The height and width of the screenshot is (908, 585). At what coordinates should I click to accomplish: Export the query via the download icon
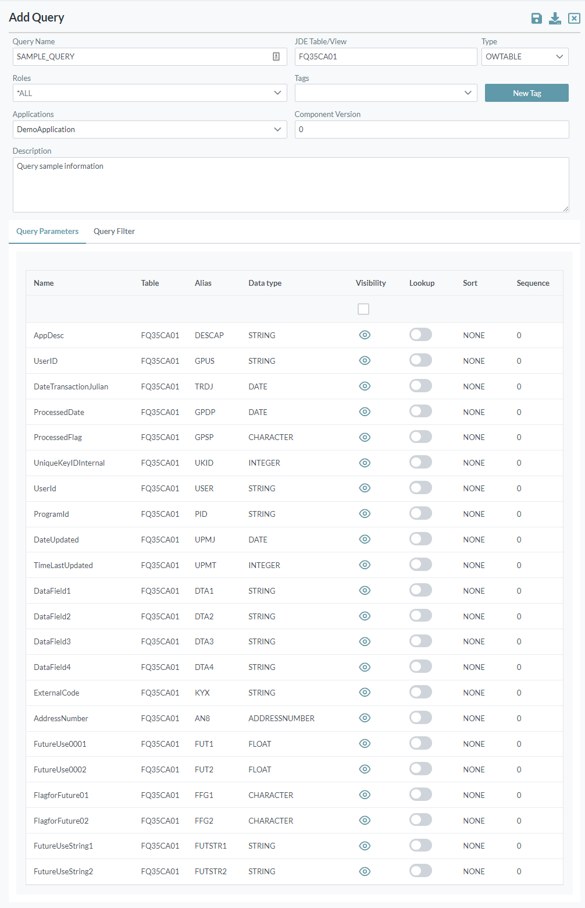(x=555, y=18)
